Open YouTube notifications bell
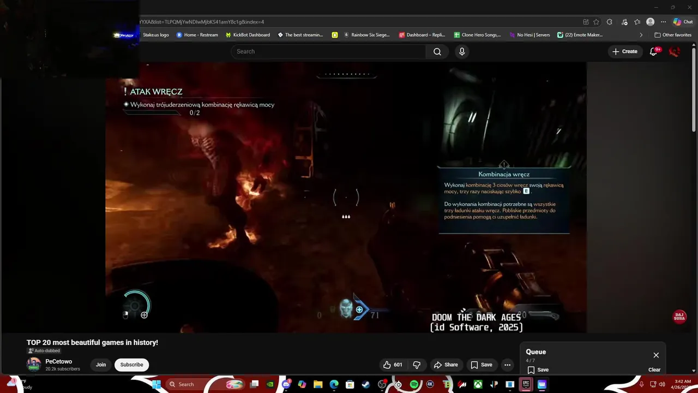The image size is (698, 393). click(x=654, y=51)
